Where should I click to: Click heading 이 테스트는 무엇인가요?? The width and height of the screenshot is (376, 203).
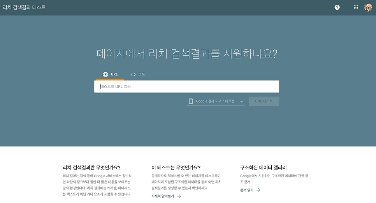point(176,168)
